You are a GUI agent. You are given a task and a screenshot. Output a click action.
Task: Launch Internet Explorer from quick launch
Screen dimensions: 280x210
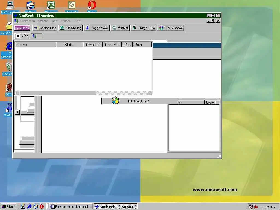click(x=29, y=207)
